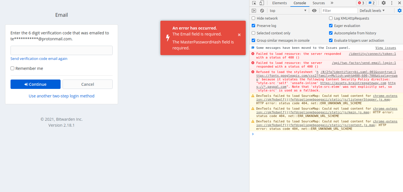Click the lightning bolt error icon
The width and height of the screenshot is (403, 192).
point(168,38)
